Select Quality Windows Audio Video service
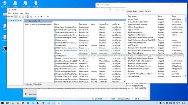The height and width of the screenshot is (105, 188). point(88,69)
